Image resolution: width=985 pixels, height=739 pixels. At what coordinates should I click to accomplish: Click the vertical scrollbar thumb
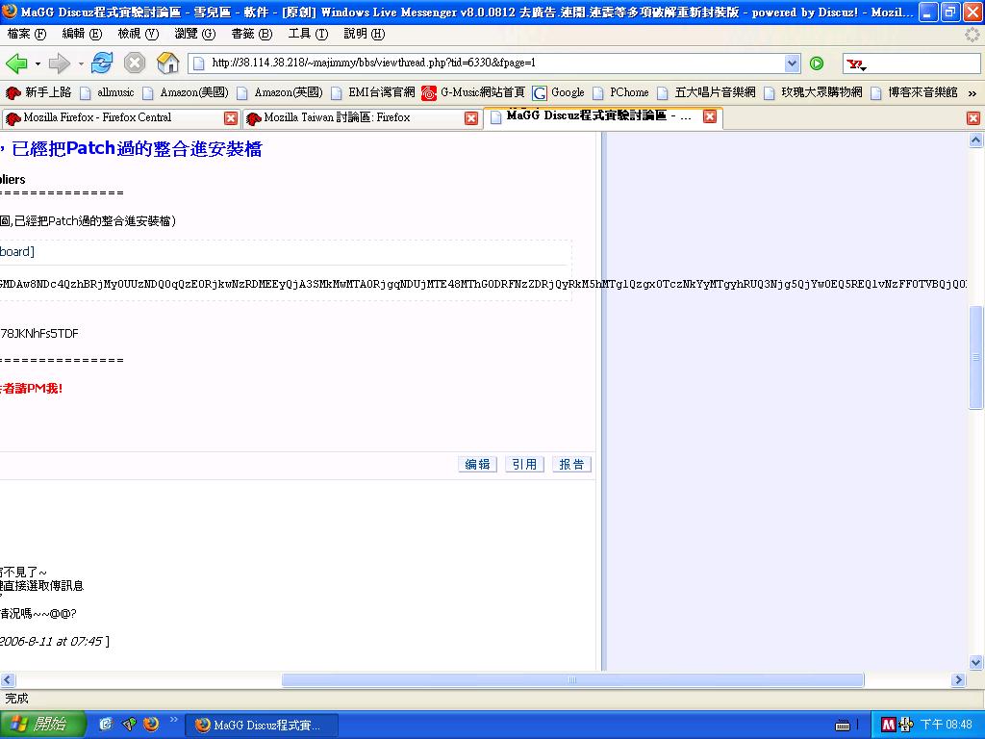coord(975,357)
